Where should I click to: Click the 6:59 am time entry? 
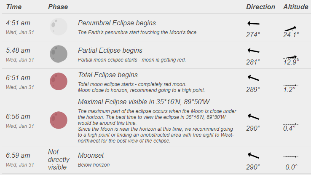tap(18, 155)
